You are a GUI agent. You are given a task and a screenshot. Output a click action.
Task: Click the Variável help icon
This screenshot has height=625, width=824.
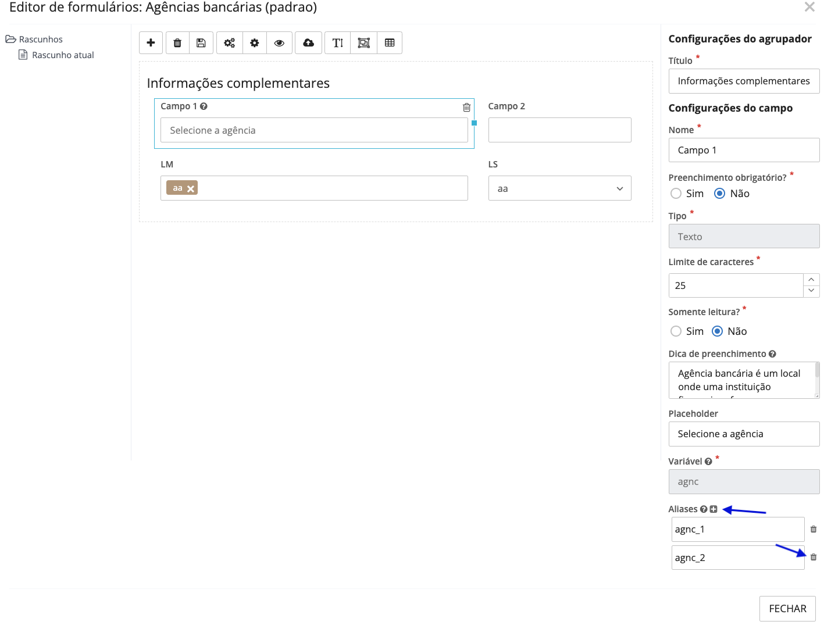tap(708, 462)
